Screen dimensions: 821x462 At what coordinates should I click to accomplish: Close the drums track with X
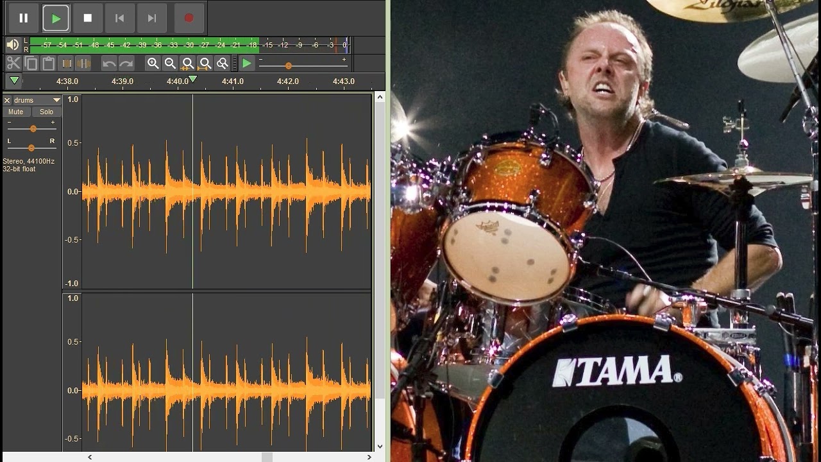[x=8, y=100]
